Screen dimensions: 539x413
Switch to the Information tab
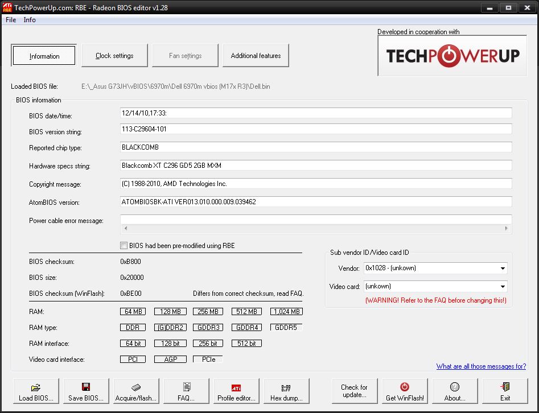pyautogui.click(x=44, y=55)
